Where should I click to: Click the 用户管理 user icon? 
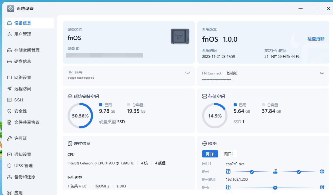pyautogui.click(x=9, y=35)
